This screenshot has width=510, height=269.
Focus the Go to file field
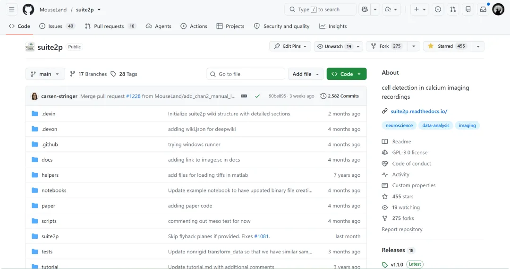pos(246,74)
